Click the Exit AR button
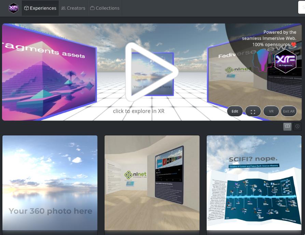Image resolution: width=305 pixels, height=235 pixels. (x=289, y=111)
